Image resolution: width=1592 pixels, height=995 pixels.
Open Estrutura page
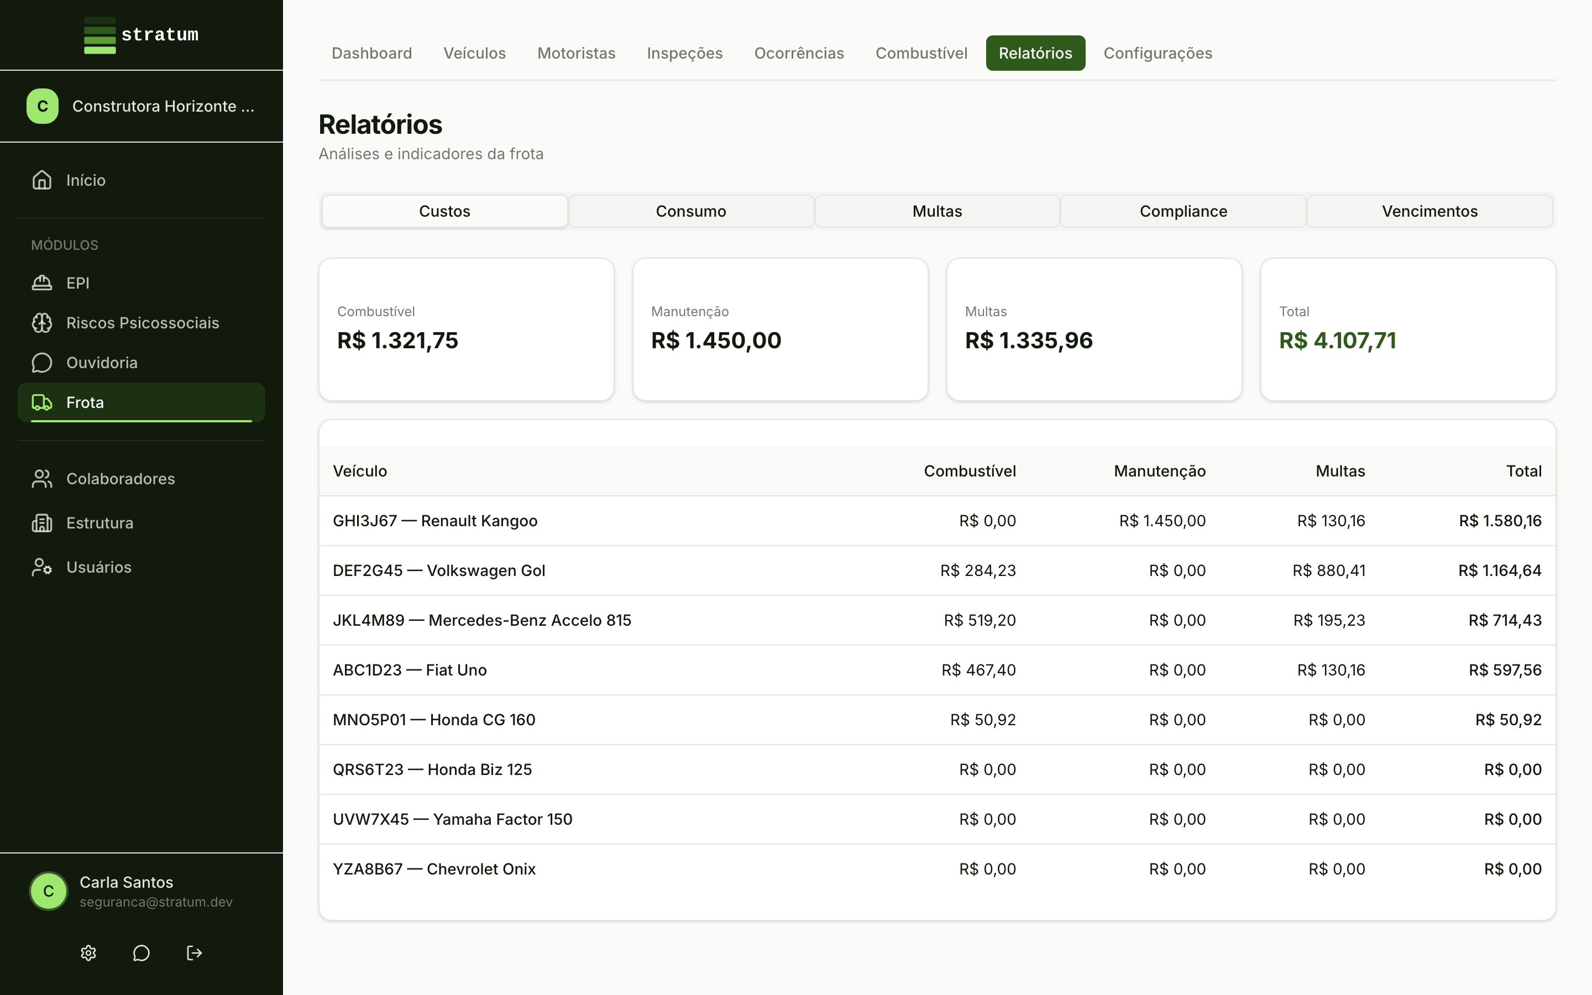(x=142, y=522)
